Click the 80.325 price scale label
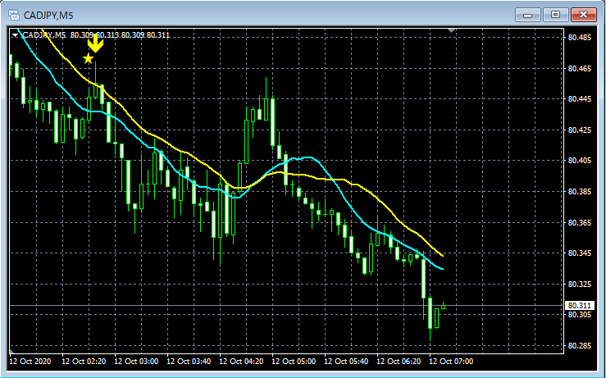The image size is (606, 378). [x=579, y=284]
